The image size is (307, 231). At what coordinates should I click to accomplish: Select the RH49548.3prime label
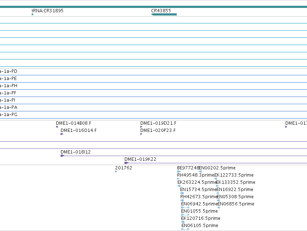point(196,175)
